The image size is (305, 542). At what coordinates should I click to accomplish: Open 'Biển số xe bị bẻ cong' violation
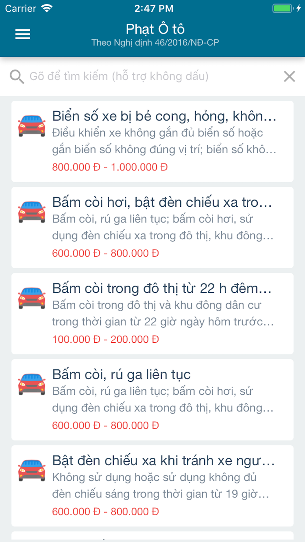(x=164, y=116)
